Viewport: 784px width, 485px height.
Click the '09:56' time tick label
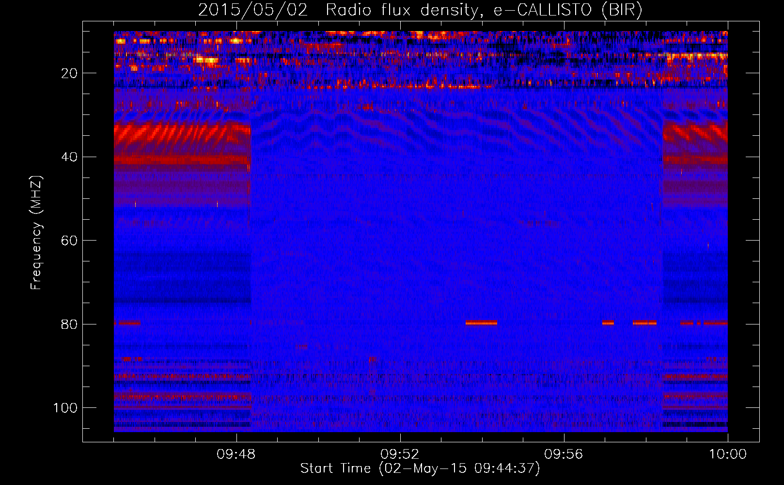[564, 454]
